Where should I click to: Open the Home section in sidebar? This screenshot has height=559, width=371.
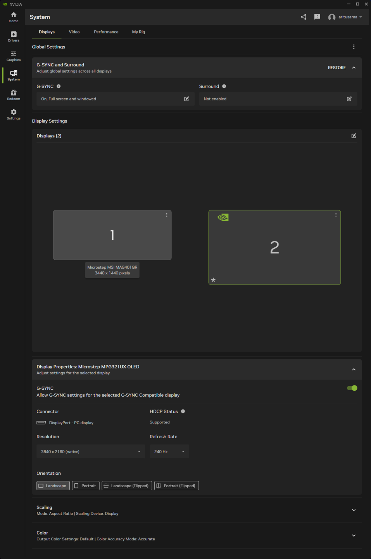[x=14, y=17]
